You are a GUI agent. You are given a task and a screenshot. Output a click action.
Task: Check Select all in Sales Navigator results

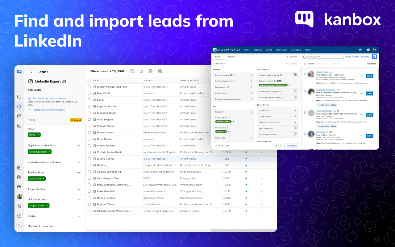[305, 64]
